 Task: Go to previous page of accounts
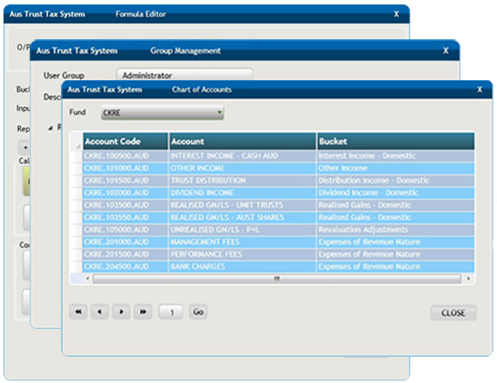click(99, 312)
